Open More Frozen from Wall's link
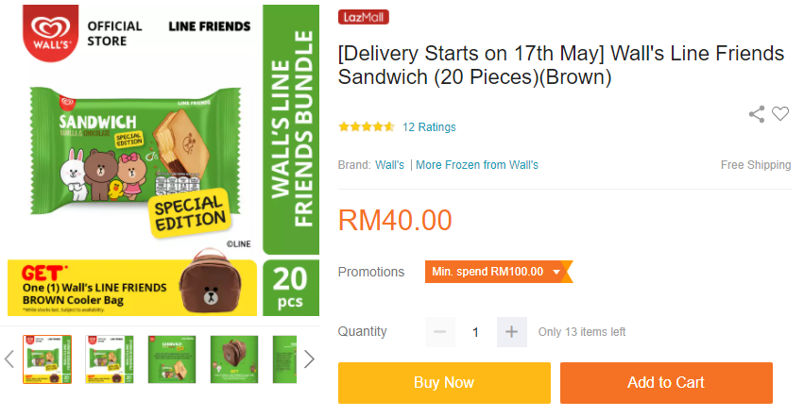 pyautogui.click(x=477, y=165)
